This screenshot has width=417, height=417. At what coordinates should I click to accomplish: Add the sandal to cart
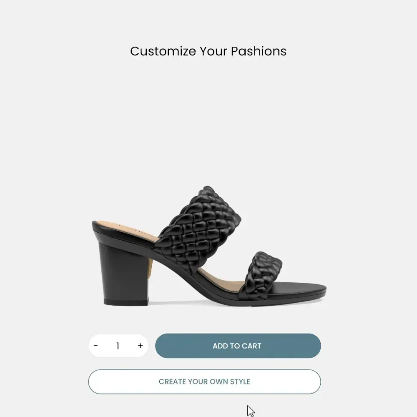tap(238, 346)
